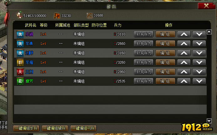
Task: Click the infantry soldier icon at top
Action: 19,15
